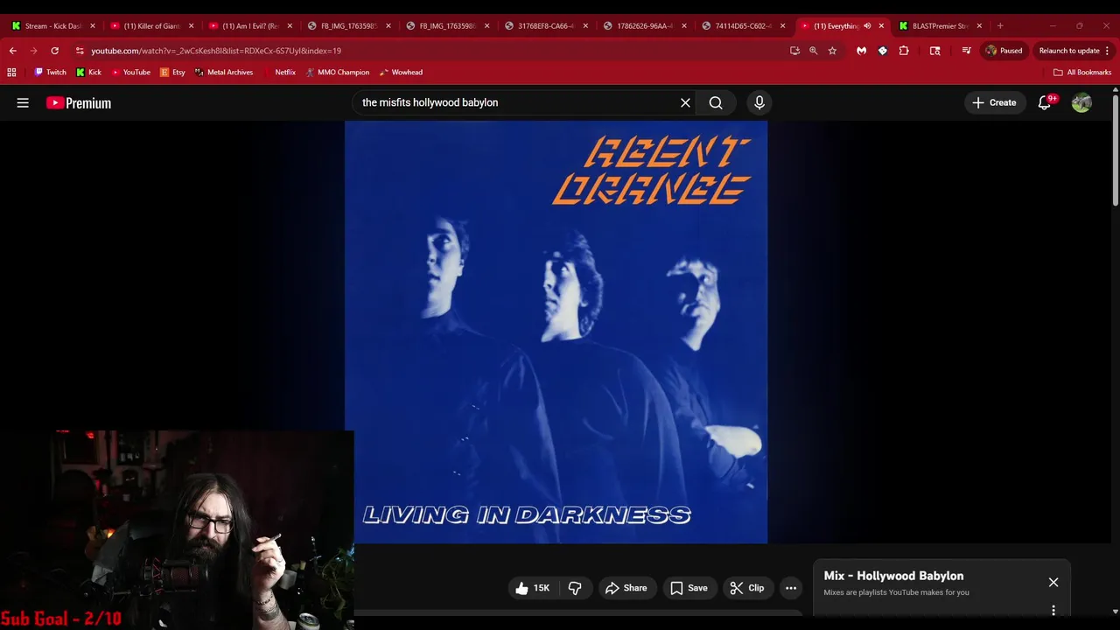Open Wowhead bookmark

(x=401, y=72)
